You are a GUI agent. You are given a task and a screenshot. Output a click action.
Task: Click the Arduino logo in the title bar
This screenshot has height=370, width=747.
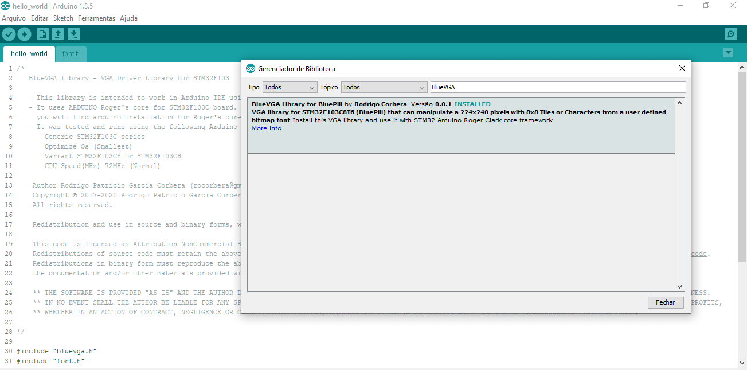pyautogui.click(x=6, y=6)
